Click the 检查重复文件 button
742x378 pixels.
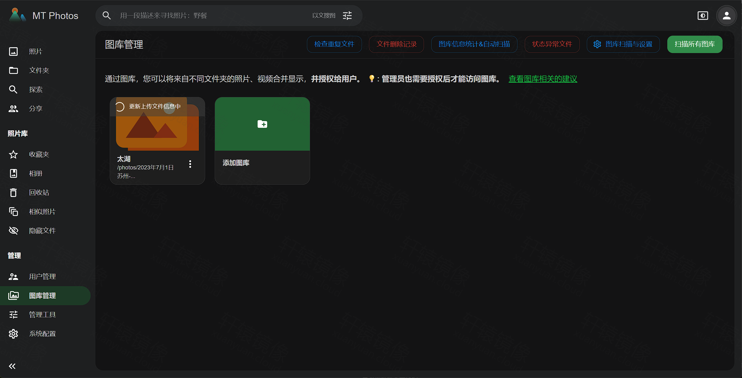point(334,44)
